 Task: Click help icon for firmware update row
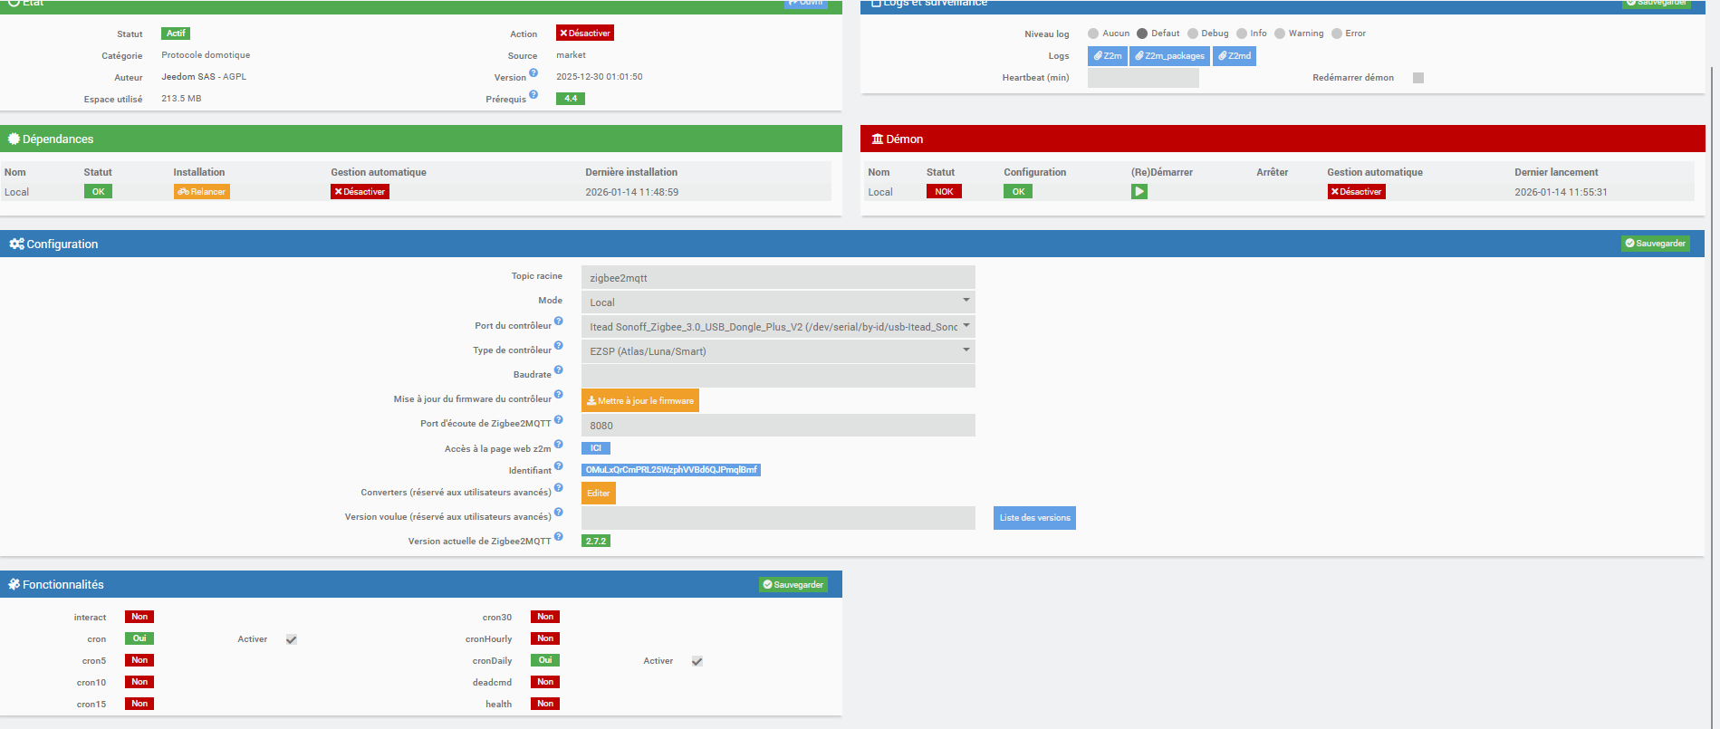559,394
